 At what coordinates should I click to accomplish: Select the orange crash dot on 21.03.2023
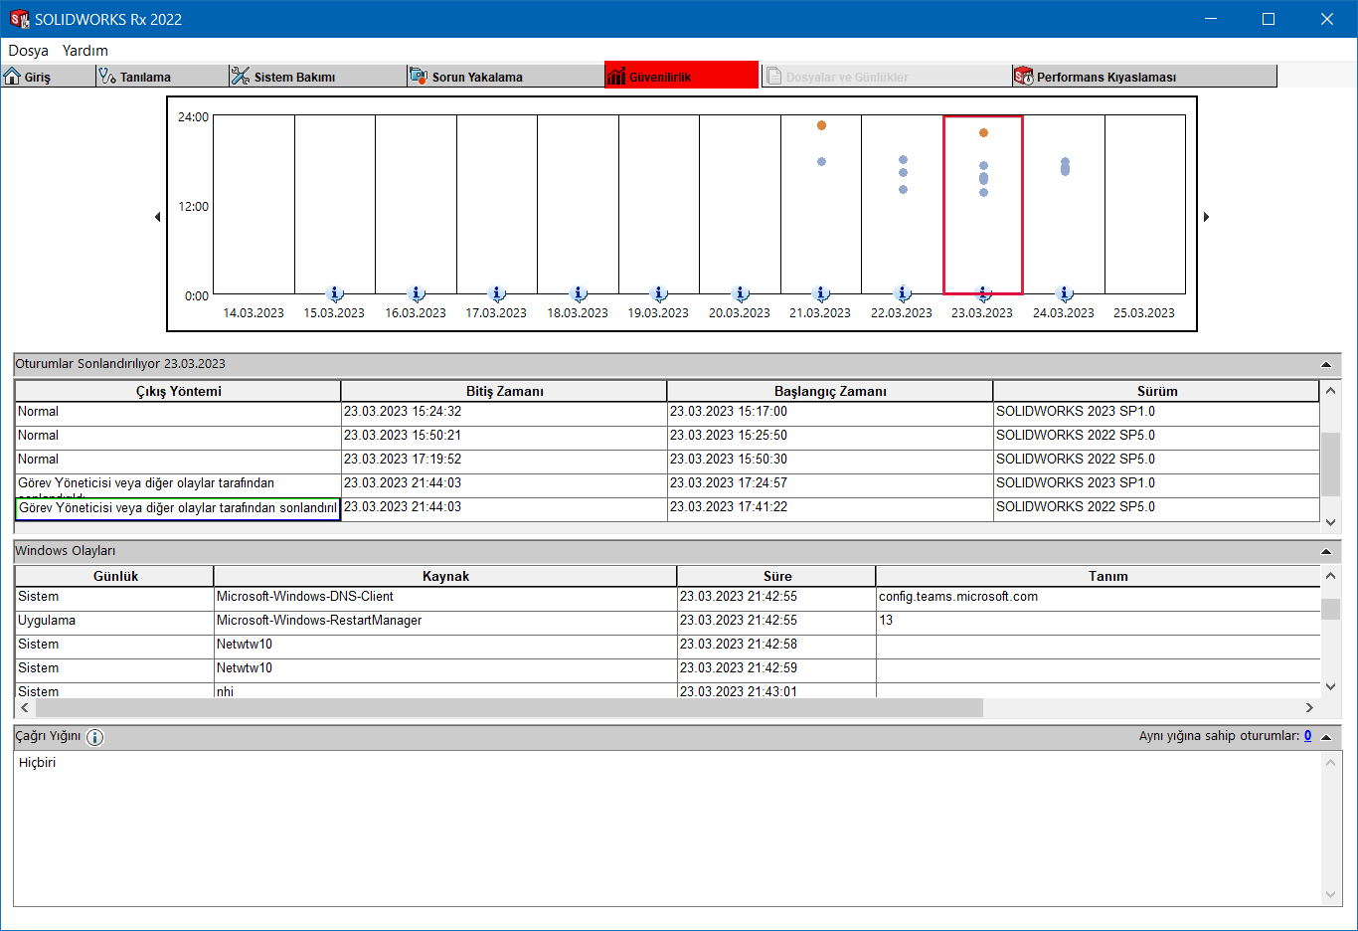tap(821, 125)
